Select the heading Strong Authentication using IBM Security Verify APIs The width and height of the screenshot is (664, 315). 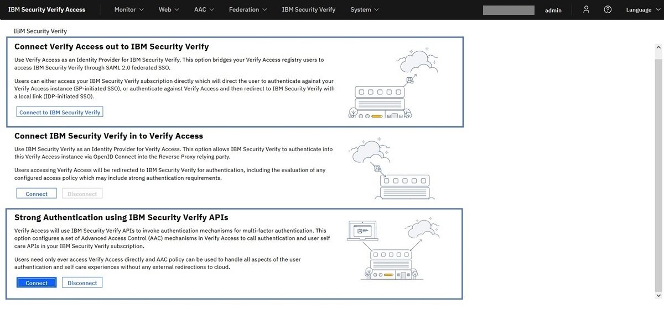(x=121, y=217)
